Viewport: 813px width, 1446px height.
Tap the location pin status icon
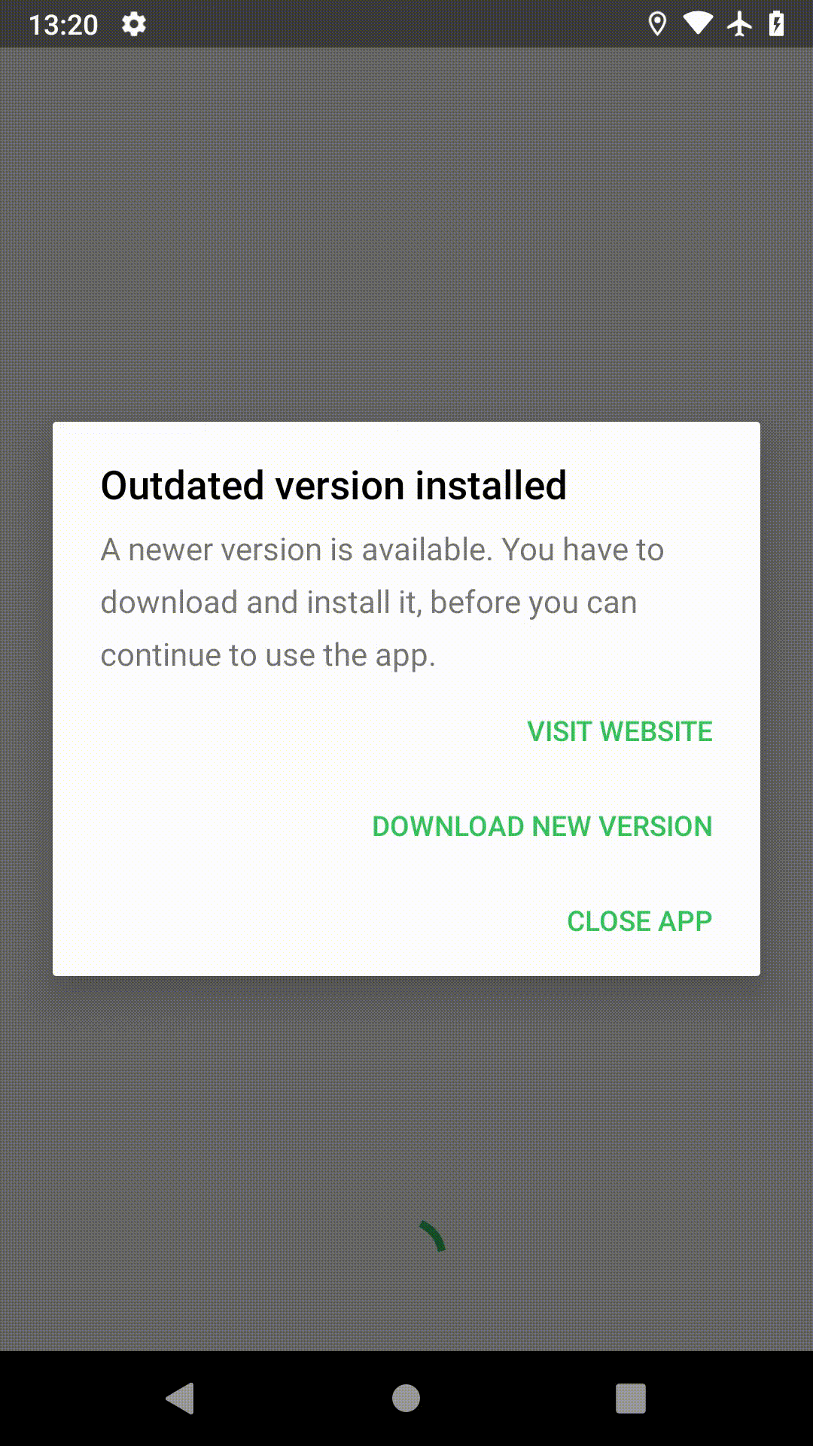click(657, 24)
